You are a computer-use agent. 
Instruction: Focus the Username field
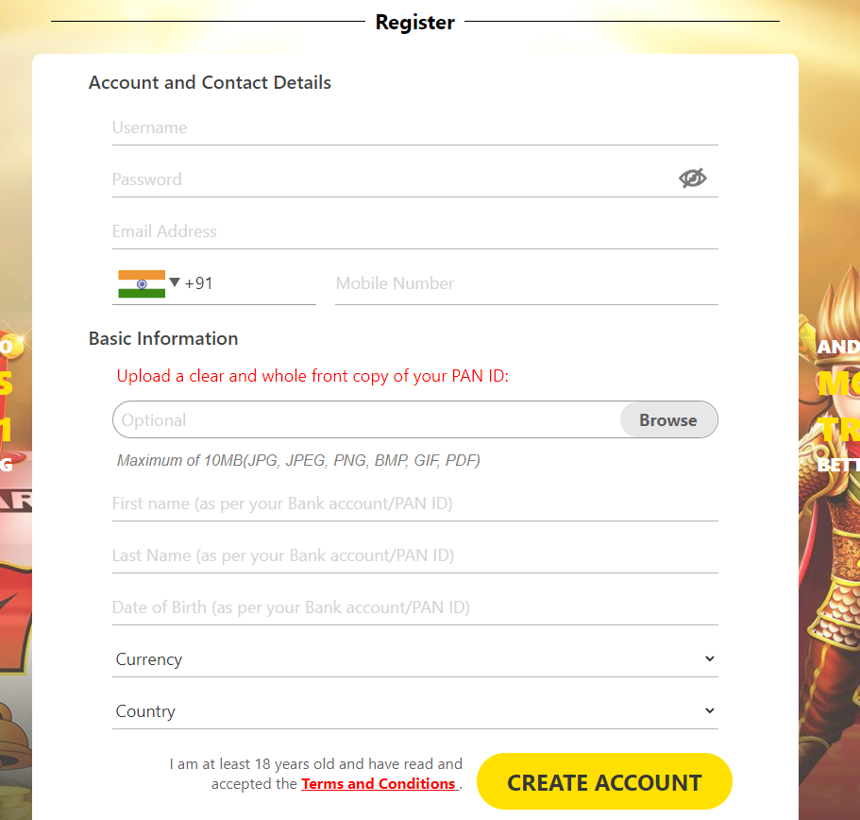(415, 128)
